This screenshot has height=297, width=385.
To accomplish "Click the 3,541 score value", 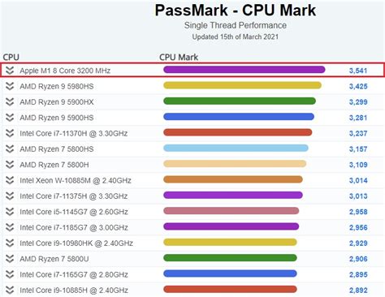I will (358, 71).
